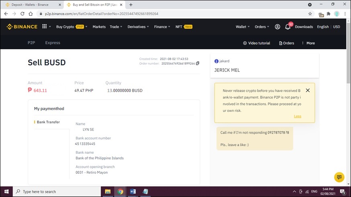Close the Deposit - Wallets tab
This screenshot has width=351, height=197.
60,5
